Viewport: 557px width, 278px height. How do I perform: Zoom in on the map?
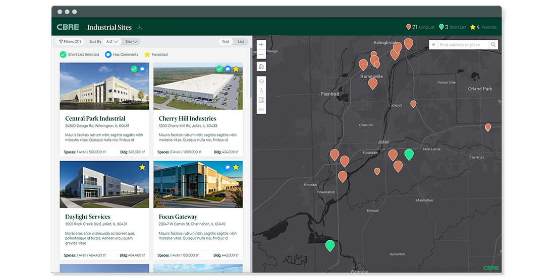click(x=261, y=45)
